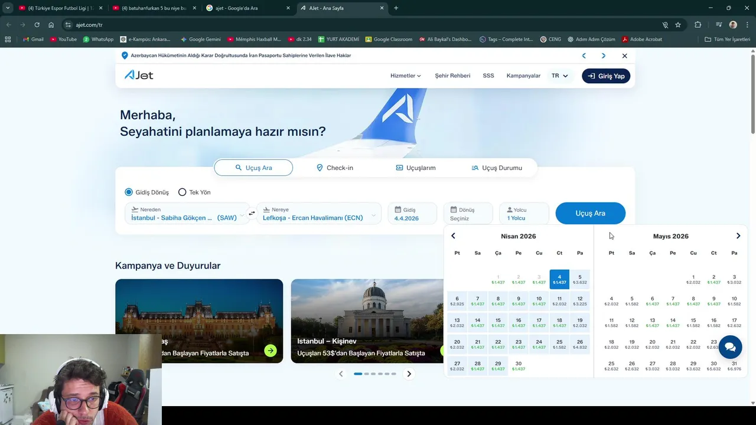756x425 pixels.
Task: Switch to the Check-in tab
Action: tap(334, 168)
